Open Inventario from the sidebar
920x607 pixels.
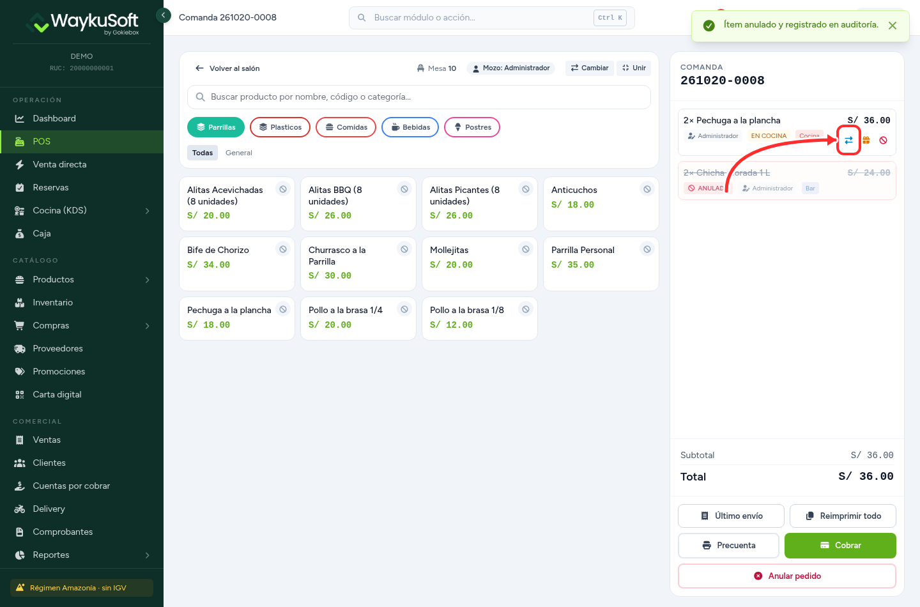click(x=82, y=302)
